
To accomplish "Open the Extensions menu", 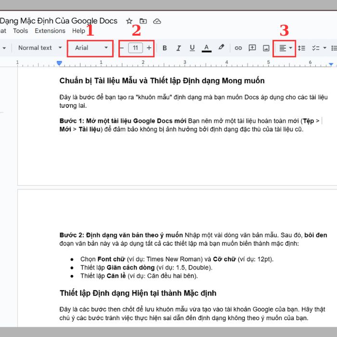I will point(50,31).
